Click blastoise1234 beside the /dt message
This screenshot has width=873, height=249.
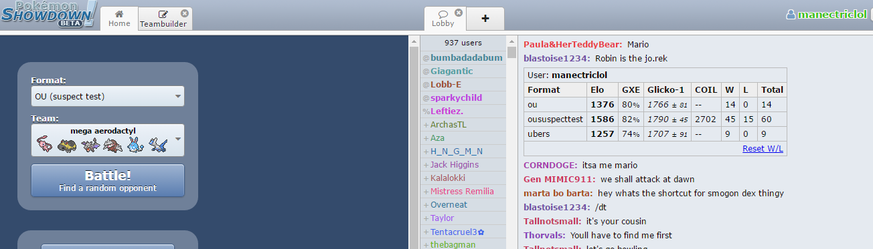click(x=557, y=207)
